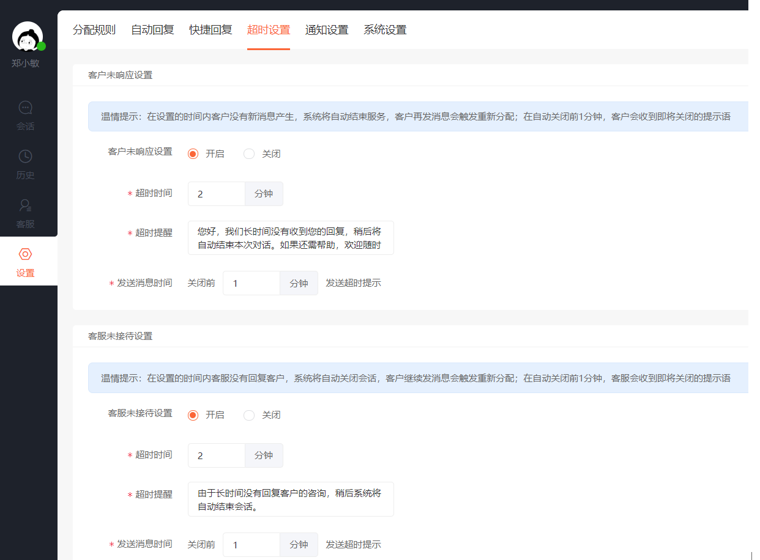Click the 超时时间 input under 客户未响应设置
Viewport: 760px width, 560px height.
pos(217,194)
